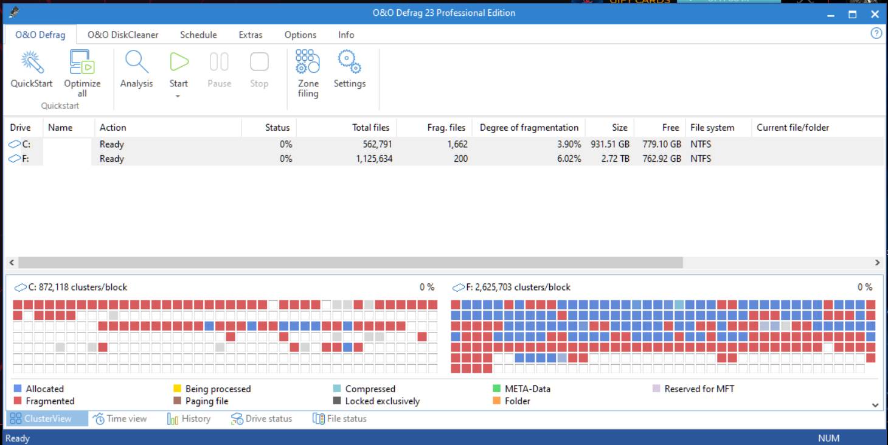888x445 pixels.
Task: Click the help question mark icon
Action: (876, 33)
